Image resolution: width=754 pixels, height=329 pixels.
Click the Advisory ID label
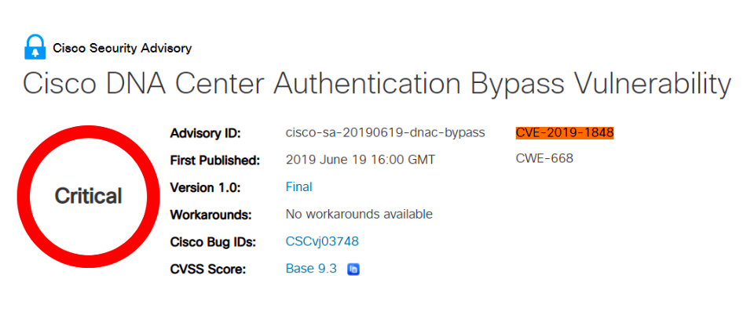205,133
